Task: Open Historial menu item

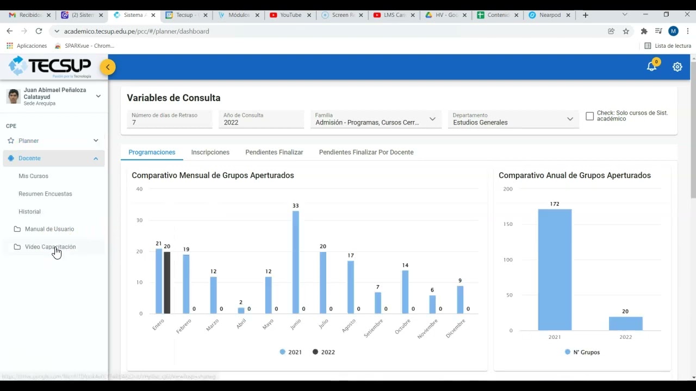Action: [29, 212]
